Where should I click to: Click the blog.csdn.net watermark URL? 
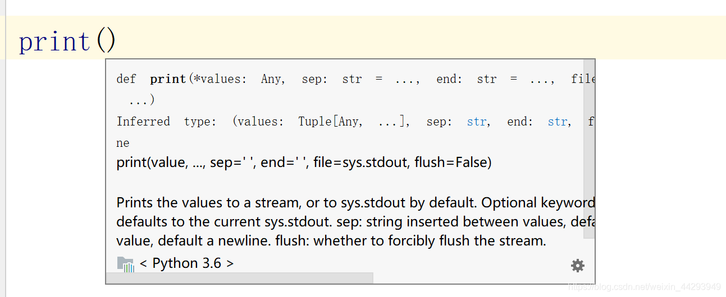(x=645, y=287)
